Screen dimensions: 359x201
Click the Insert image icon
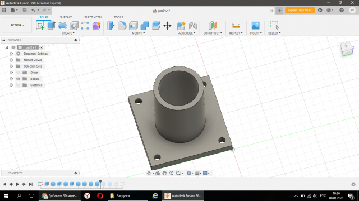pyautogui.click(x=256, y=26)
